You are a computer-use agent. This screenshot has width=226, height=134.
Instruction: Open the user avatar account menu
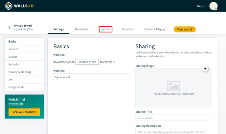(x=213, y=6)
